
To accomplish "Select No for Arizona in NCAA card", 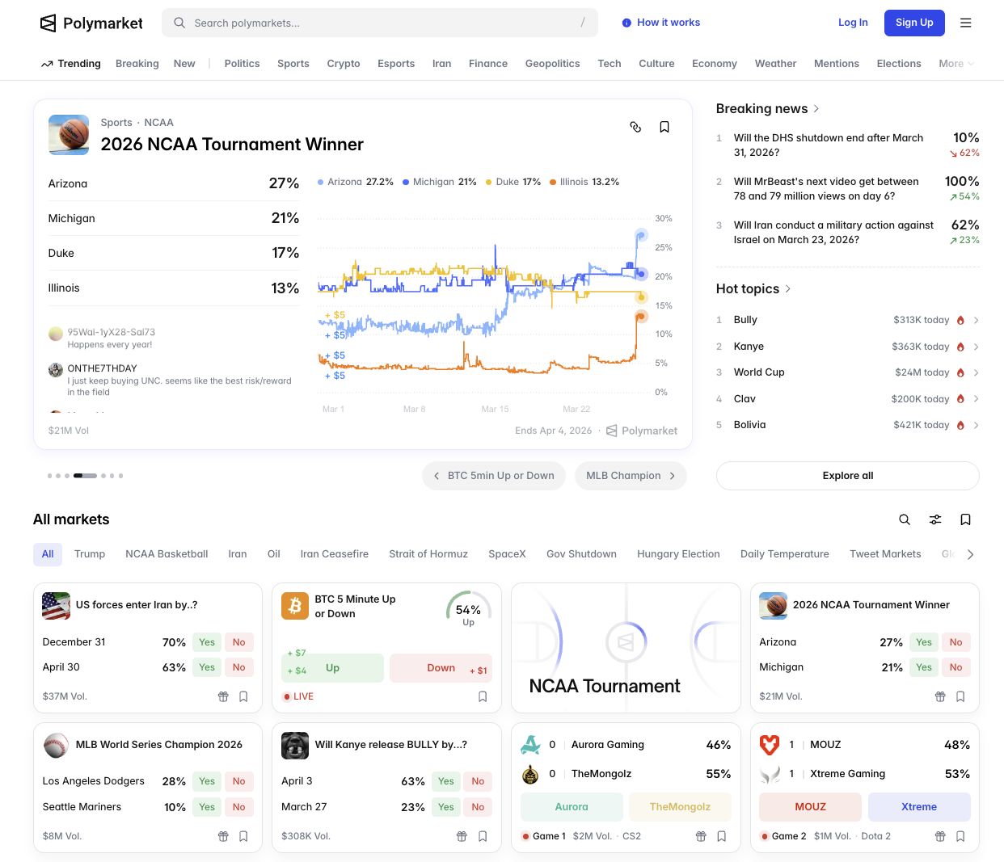I will (x=955, y=642).
